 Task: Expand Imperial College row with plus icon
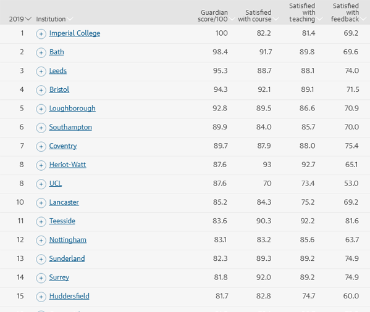pos(41,34)
